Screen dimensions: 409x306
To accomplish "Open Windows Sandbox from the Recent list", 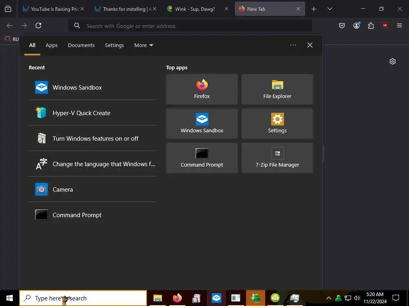I will coord(93,87).
